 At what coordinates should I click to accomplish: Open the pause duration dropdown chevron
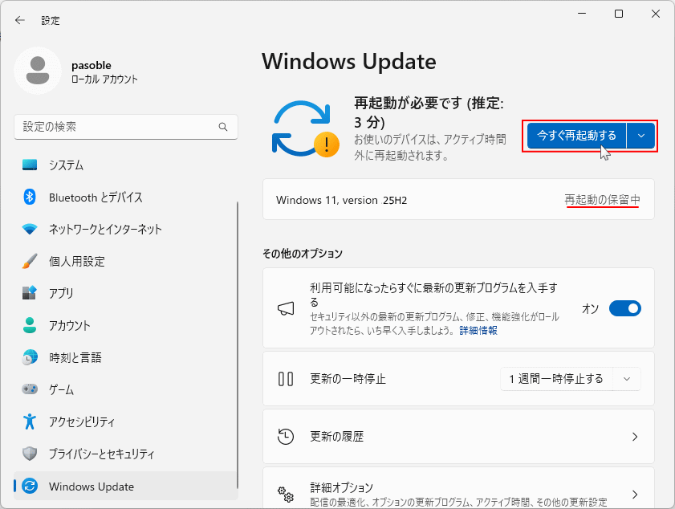pos(627,379)
